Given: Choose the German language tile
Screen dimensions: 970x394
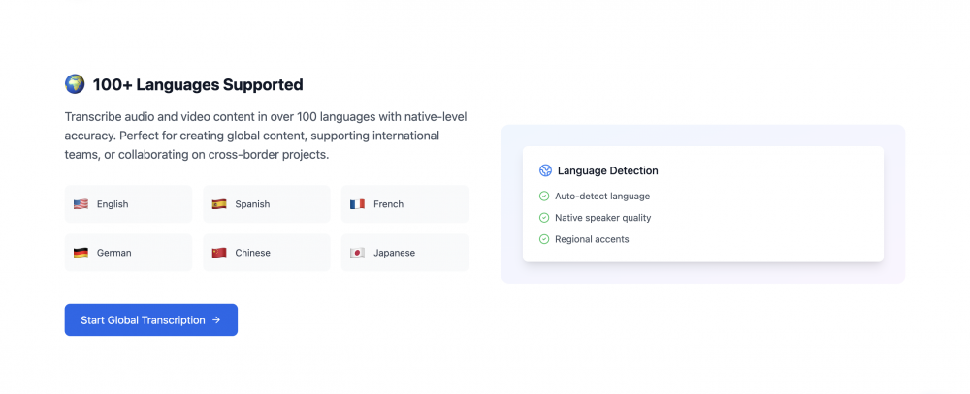Looking at the screenshot, I should coord(128,253).
